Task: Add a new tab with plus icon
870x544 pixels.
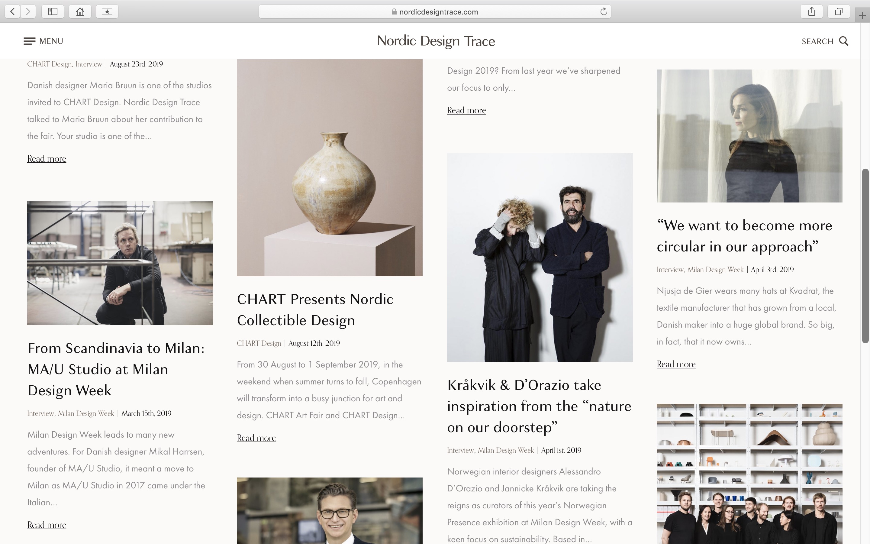Action: coord(862,15)
